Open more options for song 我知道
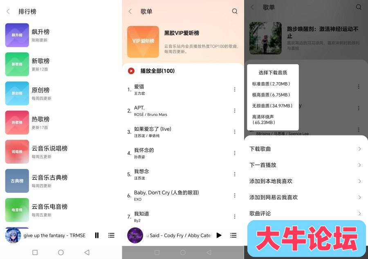The width and height of the screenshot is (368, 259). [x=235, y=216]
